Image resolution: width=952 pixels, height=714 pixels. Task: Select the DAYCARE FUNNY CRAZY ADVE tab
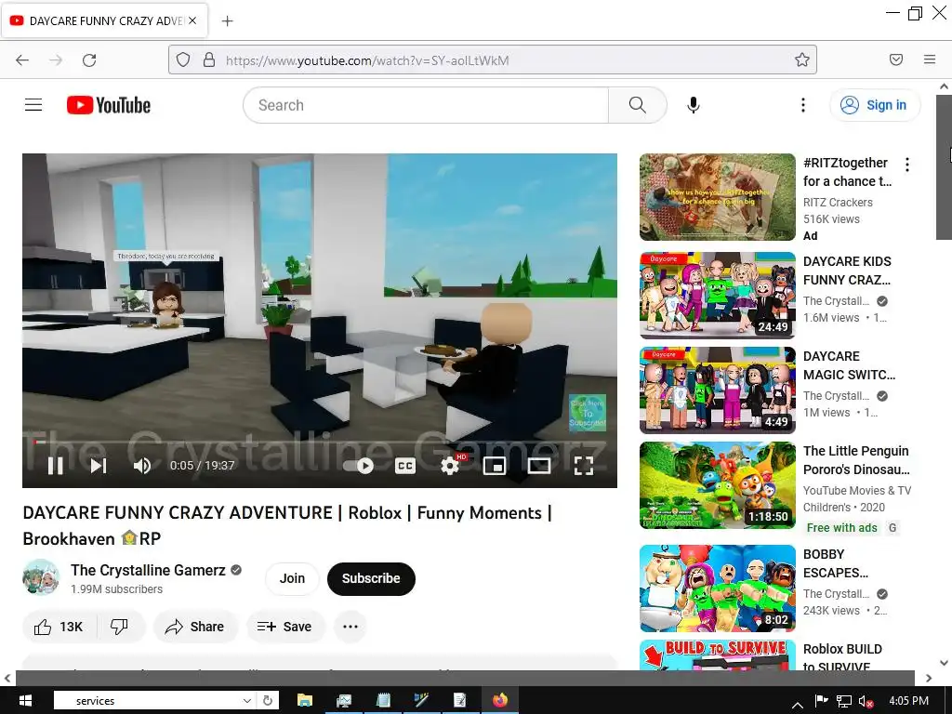point(104,20)
